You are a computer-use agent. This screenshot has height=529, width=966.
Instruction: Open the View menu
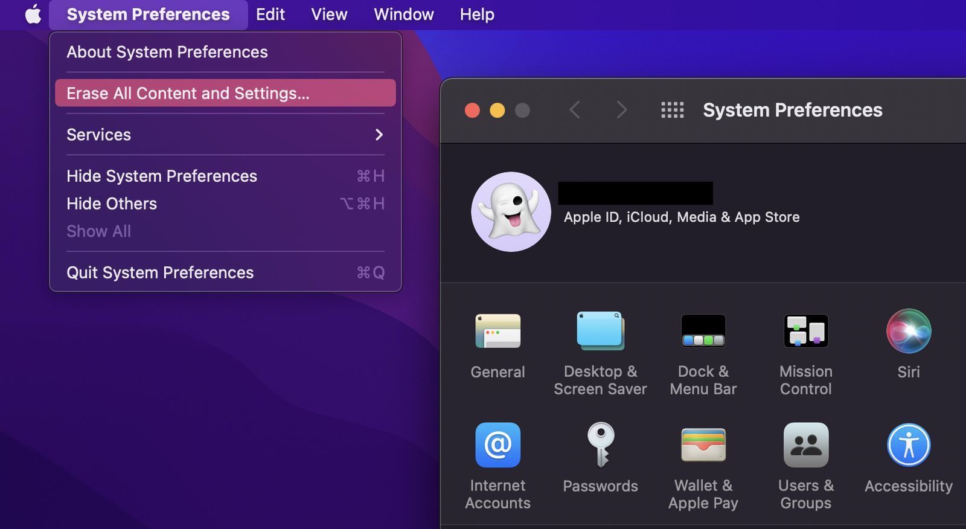tap(329, 14)
